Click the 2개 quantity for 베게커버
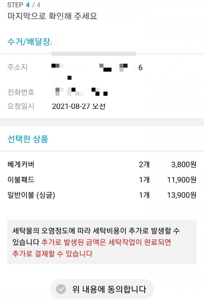The width and height of the screenshot is (204, 301). [144, 165]
